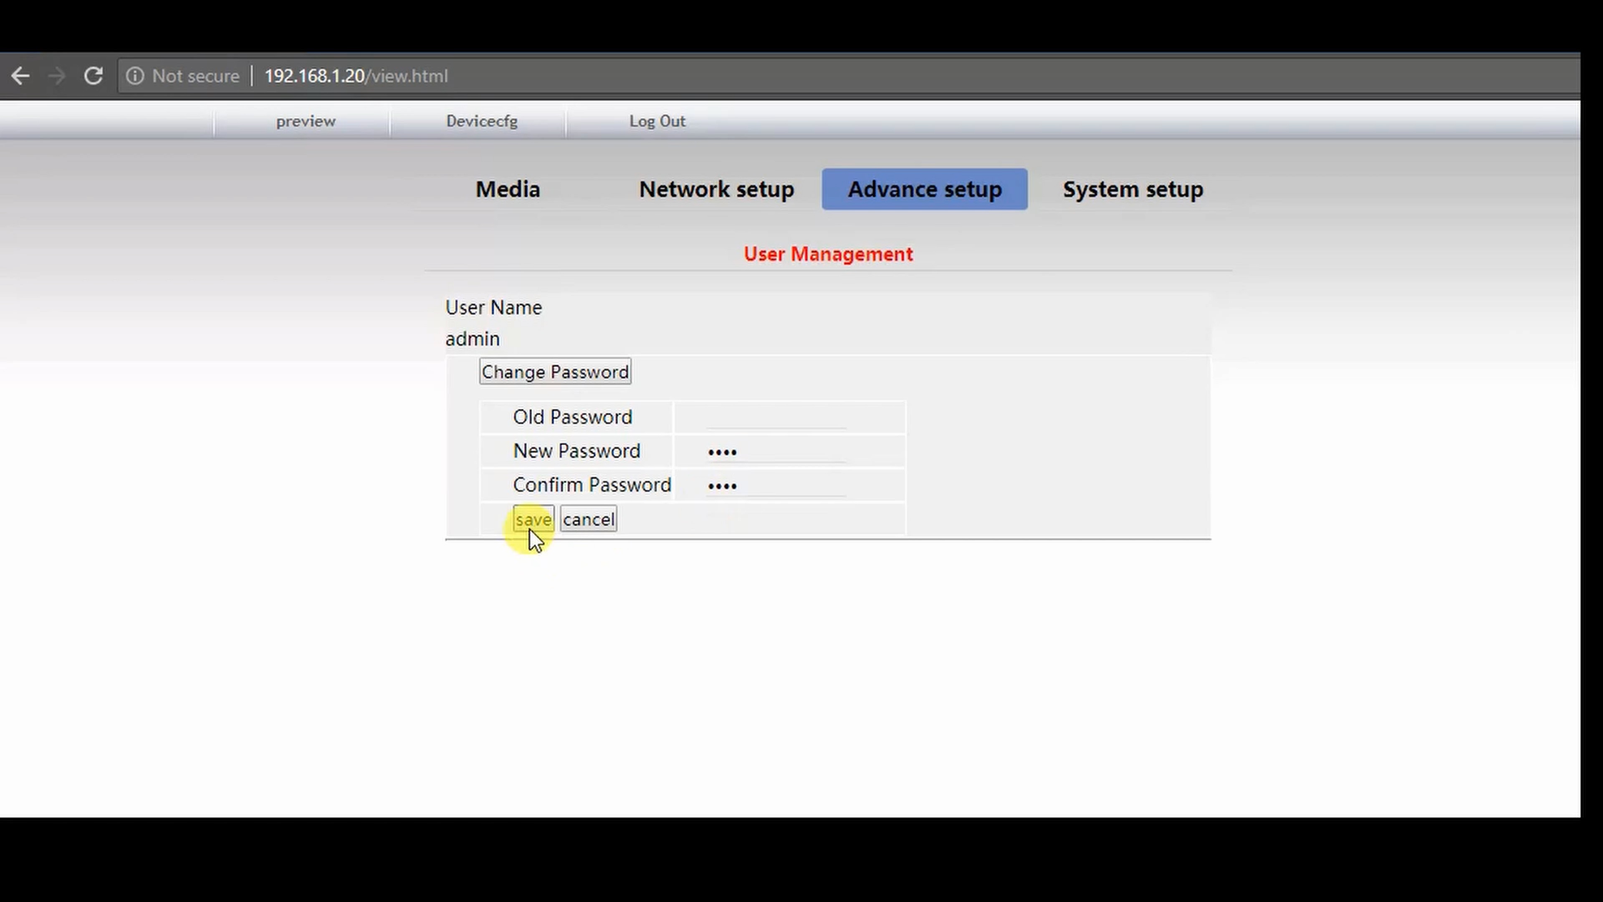Click the address bar URL text
Screen dimensions: 1603x902
356,76
